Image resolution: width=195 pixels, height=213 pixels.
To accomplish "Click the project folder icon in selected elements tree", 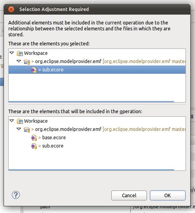I will 27,62.
